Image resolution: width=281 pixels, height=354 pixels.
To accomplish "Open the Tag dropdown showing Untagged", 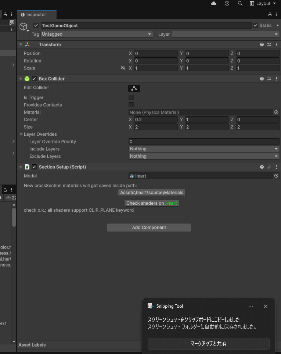I will coord(97,34).
